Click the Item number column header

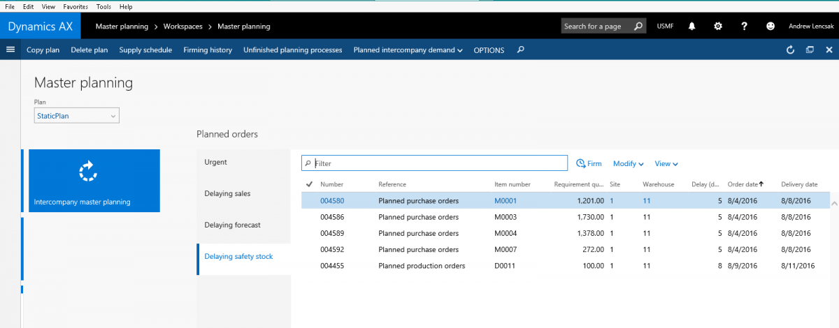click(x=512, y=184)
